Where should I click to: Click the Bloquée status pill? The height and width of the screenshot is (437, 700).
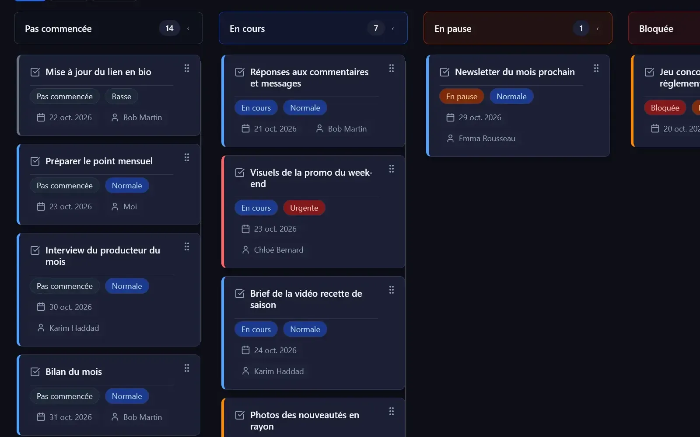tap(665, 108)
